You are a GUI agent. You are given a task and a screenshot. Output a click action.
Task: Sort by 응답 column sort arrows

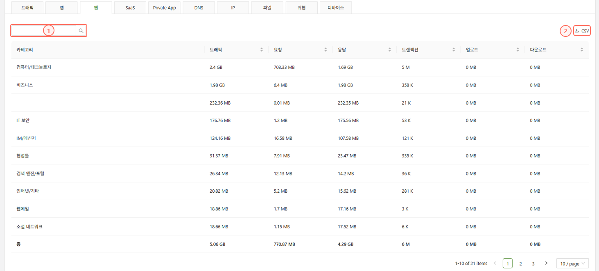click(x=390, y=50)
